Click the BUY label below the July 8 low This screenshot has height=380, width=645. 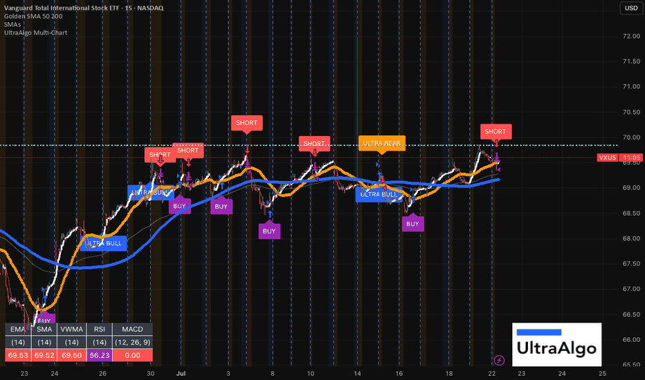tap(269, 231)
